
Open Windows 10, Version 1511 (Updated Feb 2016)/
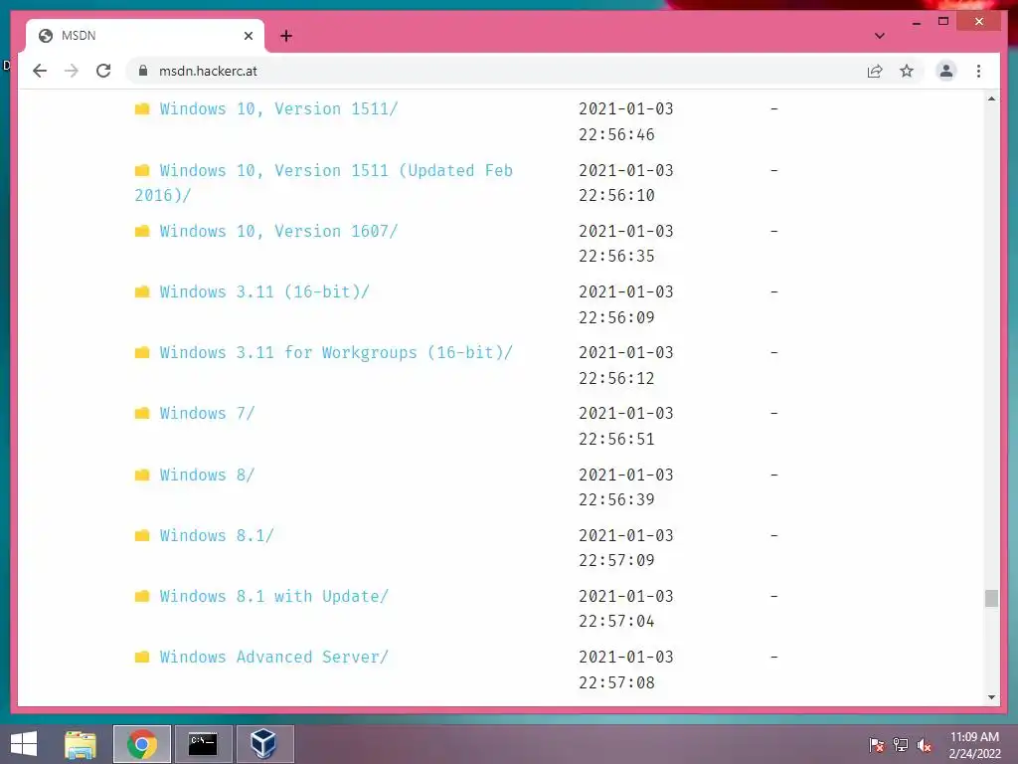click(x=323, y=183)
